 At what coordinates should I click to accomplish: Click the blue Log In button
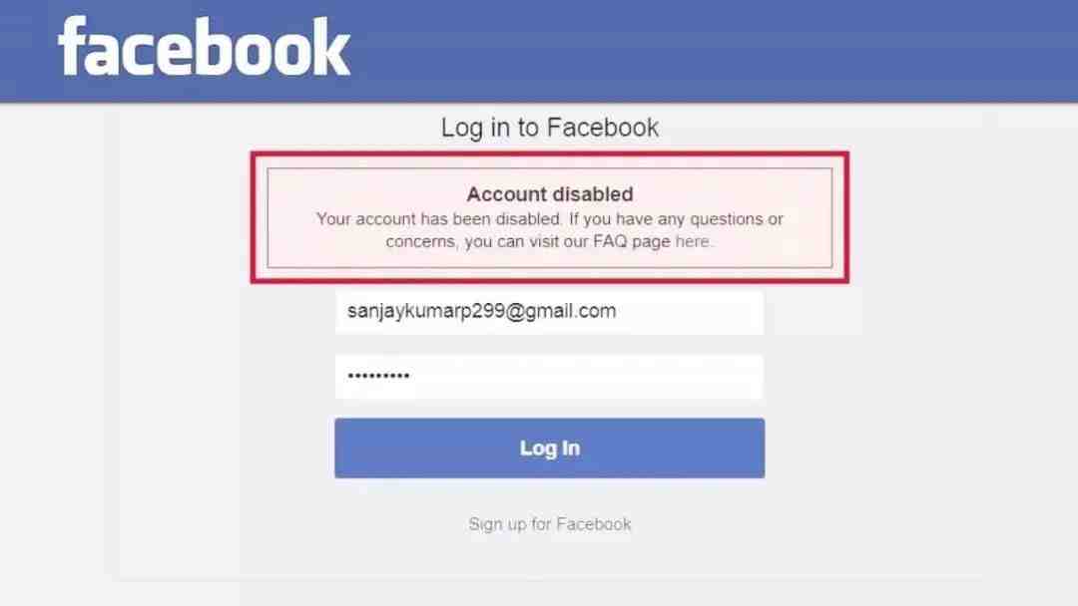coord(549,449)
